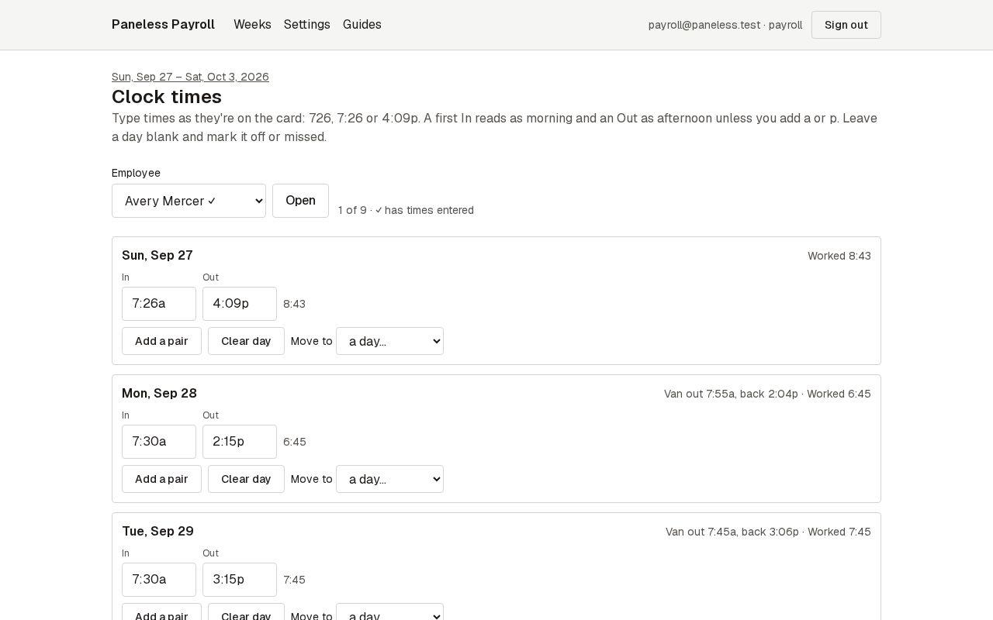This screenshot has width=993, height=620.
Task: Click the Mon, Sep 28 day heading
Action: point(160,394)
